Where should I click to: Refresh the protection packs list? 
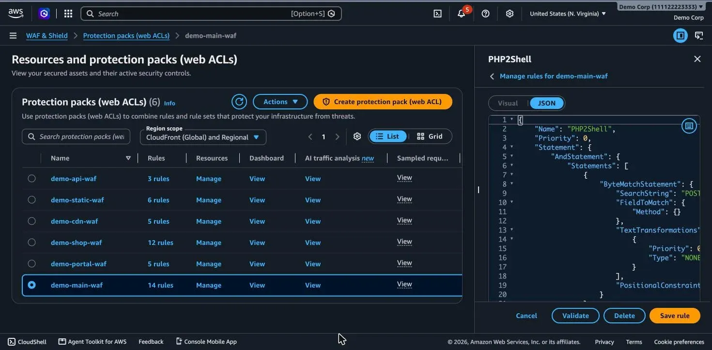coord(239,102)
